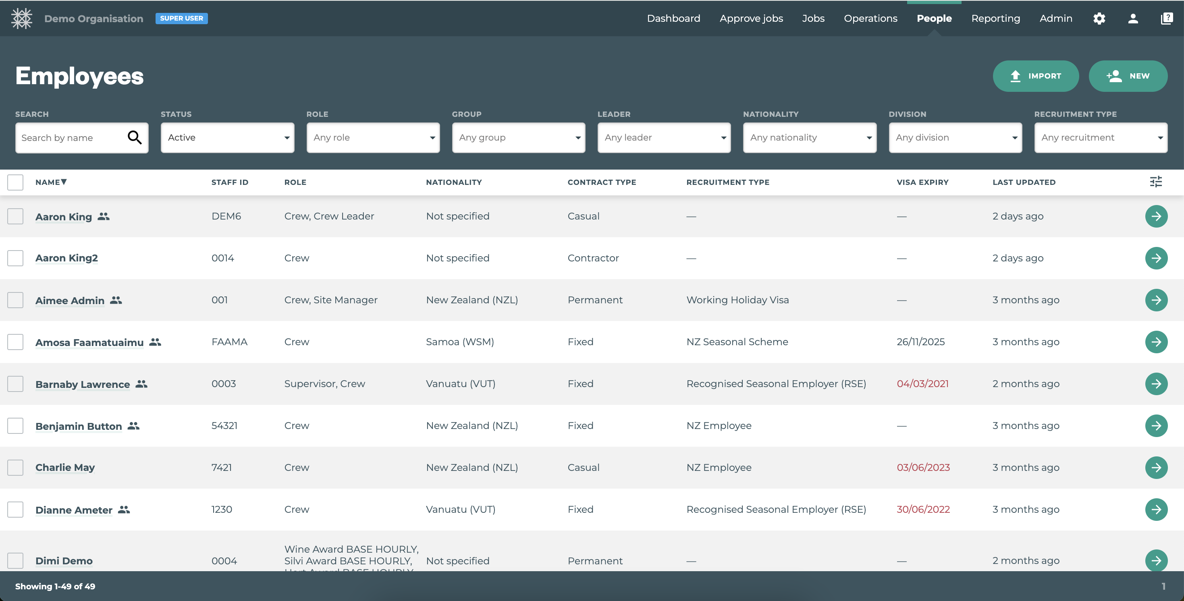Open the Any division filter dropdown

[x=955, y=137]
